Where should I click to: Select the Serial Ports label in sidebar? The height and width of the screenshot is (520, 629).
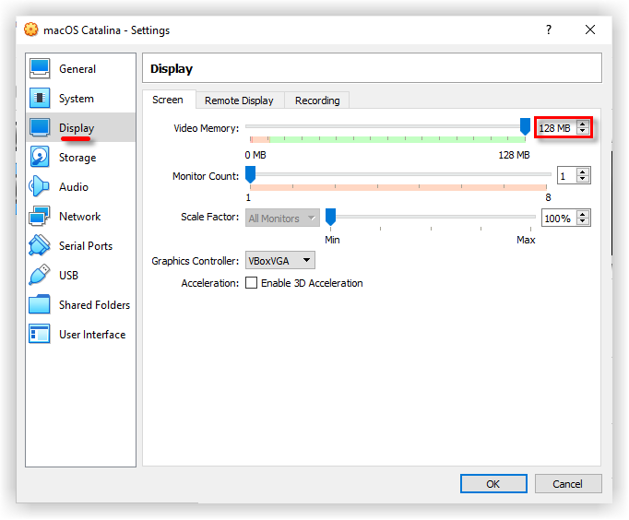[x=86, y=246]
